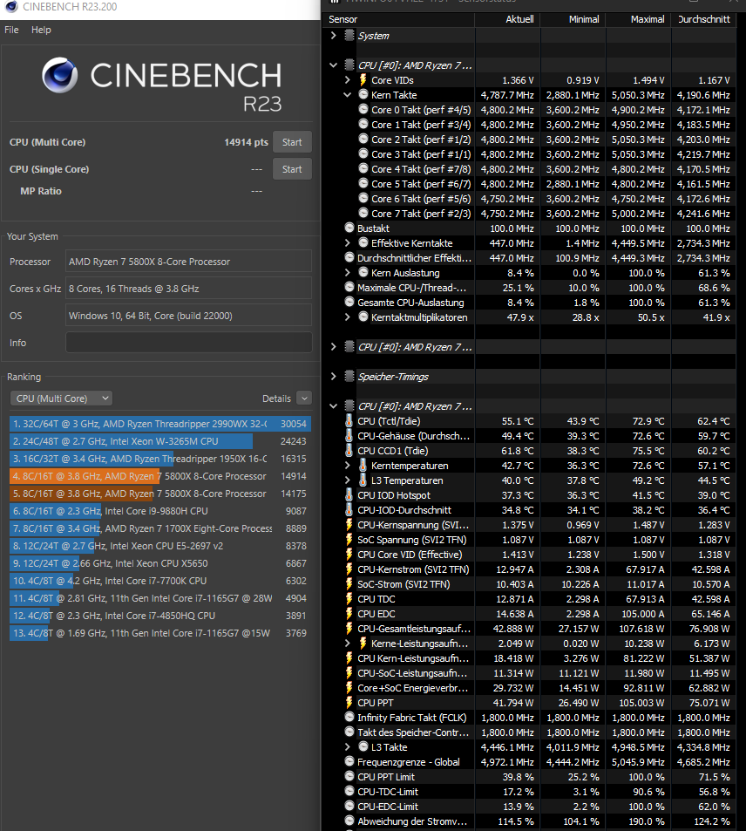Screen dimensions: 746x831
Task: Select the Core i7-7700K ranking entry
Action: click(160, 581)
